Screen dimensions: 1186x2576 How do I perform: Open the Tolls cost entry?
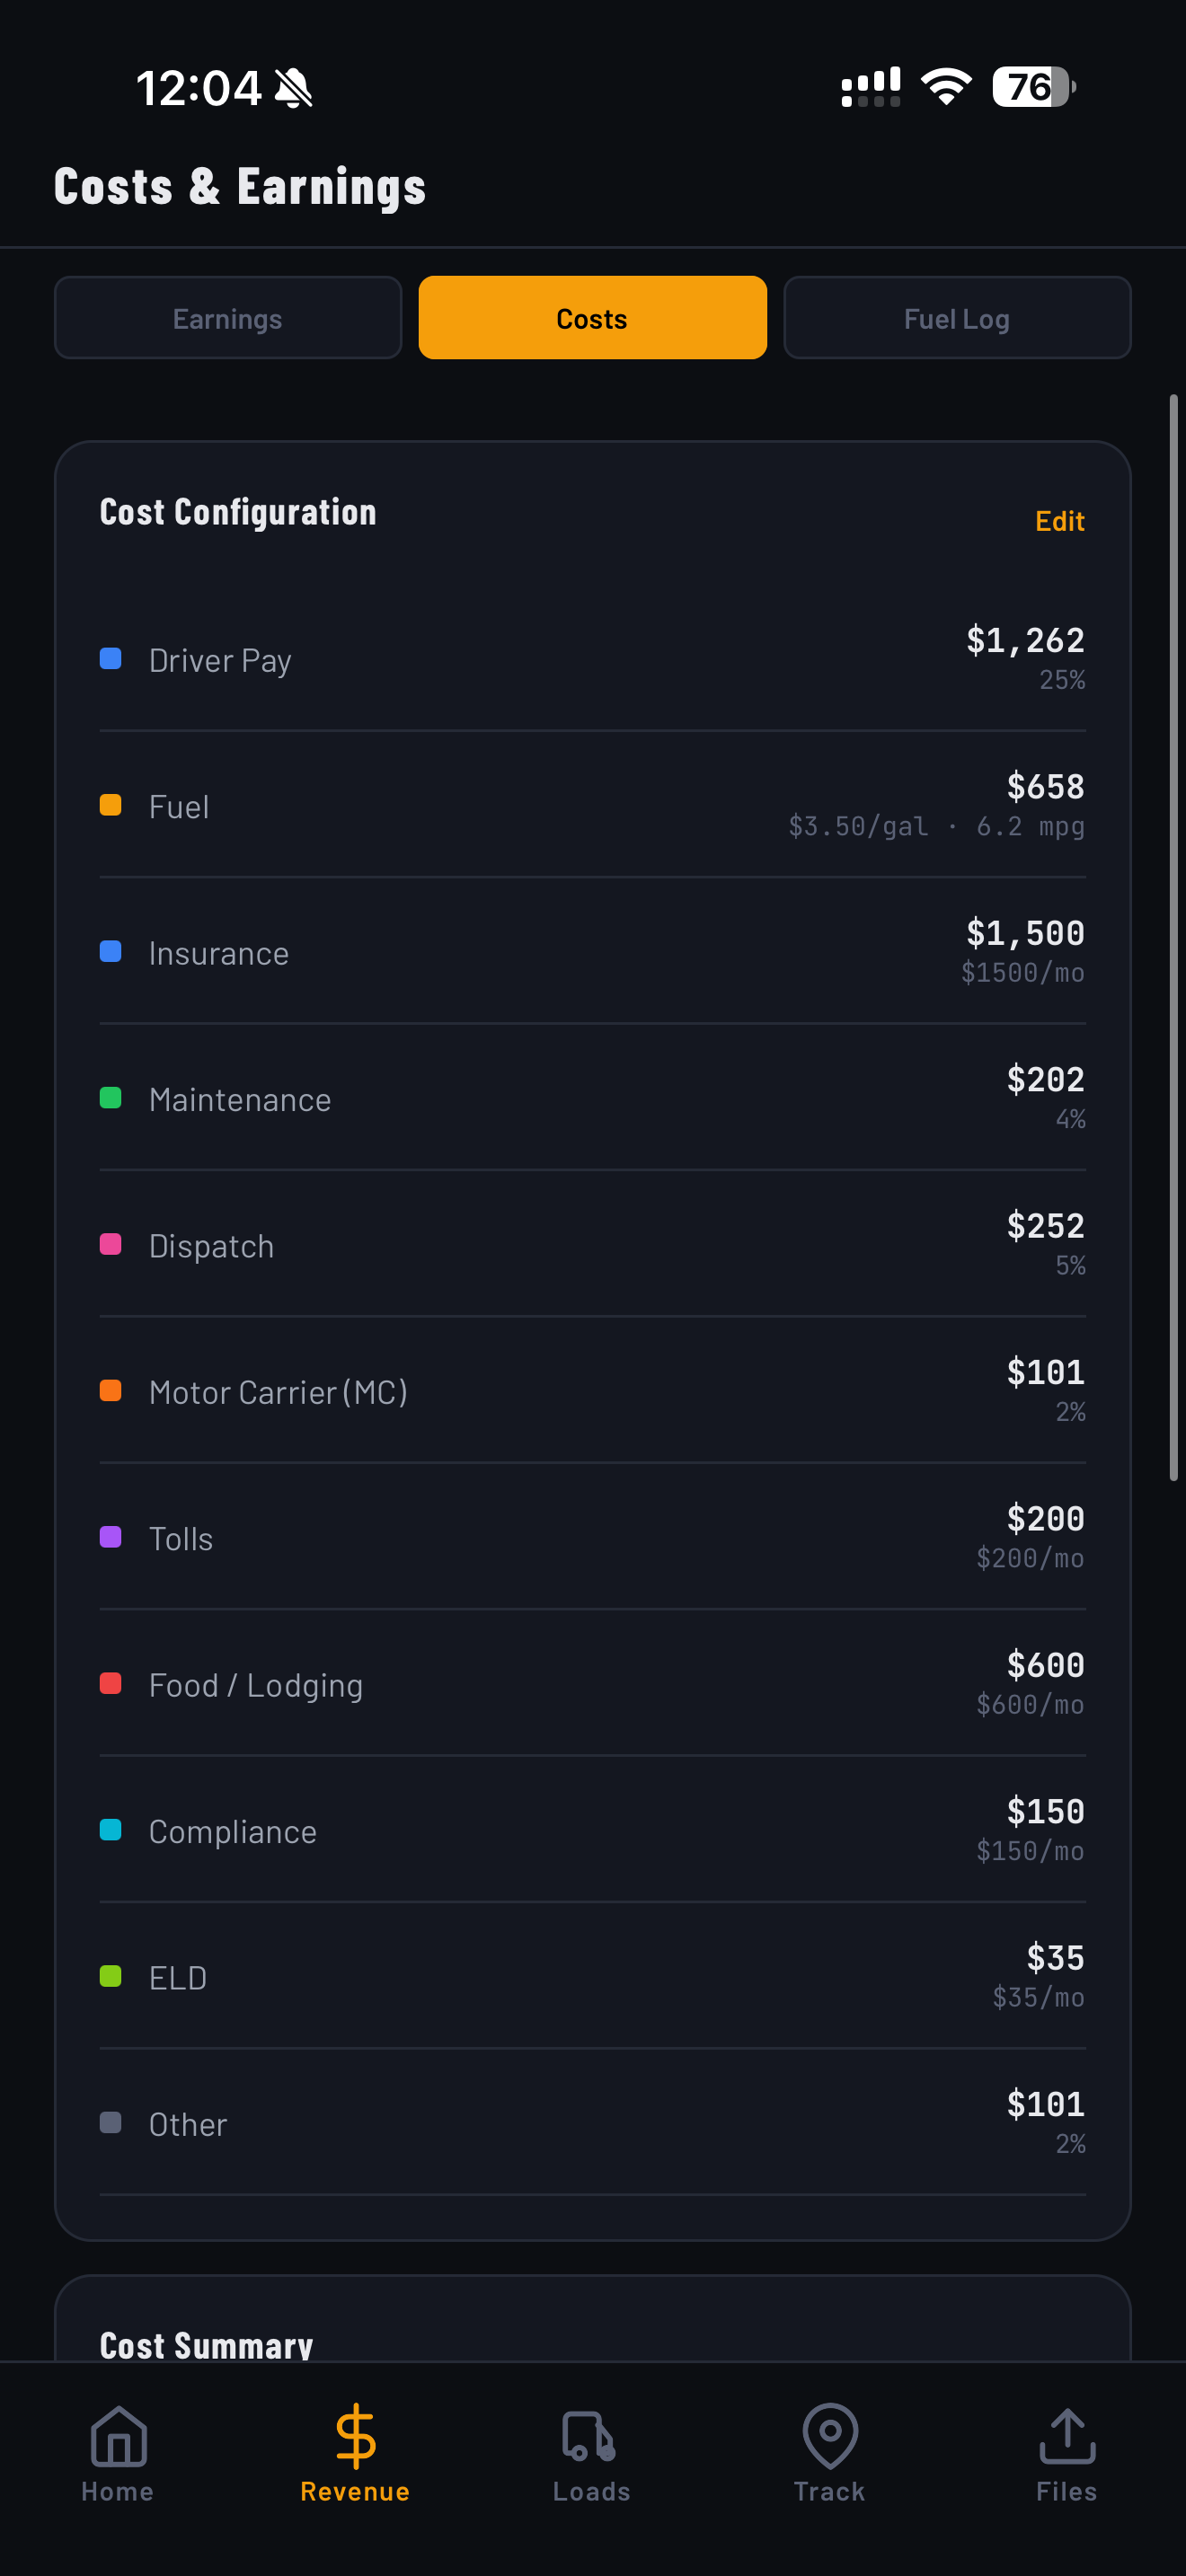pos(592,1537)
